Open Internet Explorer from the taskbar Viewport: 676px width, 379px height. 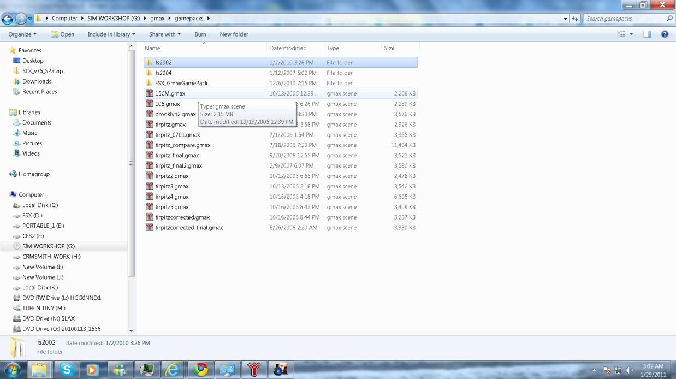pyautogui.click(x=173, y=370)
